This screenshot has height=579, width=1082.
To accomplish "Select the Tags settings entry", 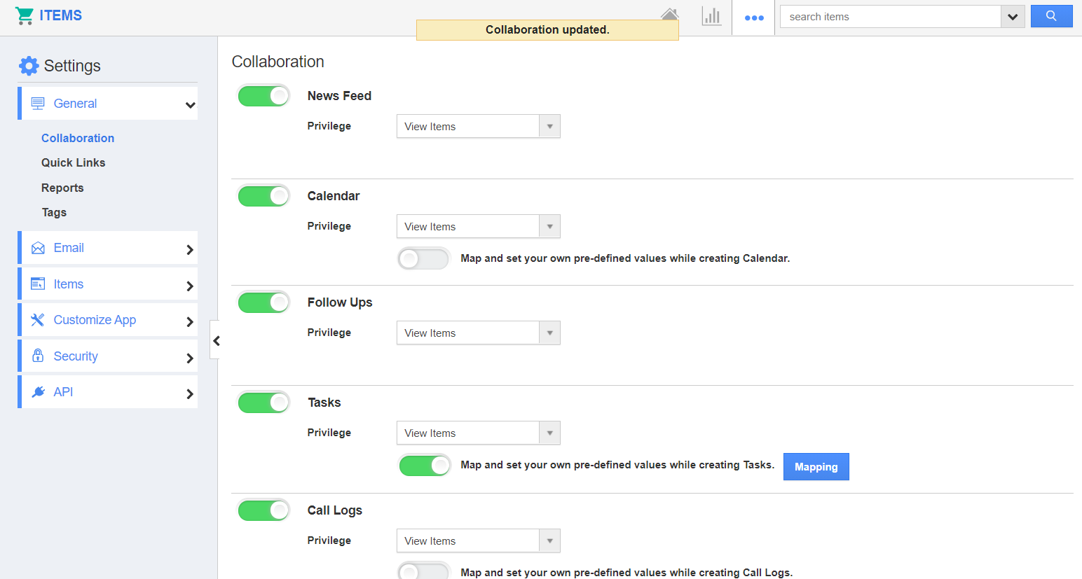I will coord(54,212).
